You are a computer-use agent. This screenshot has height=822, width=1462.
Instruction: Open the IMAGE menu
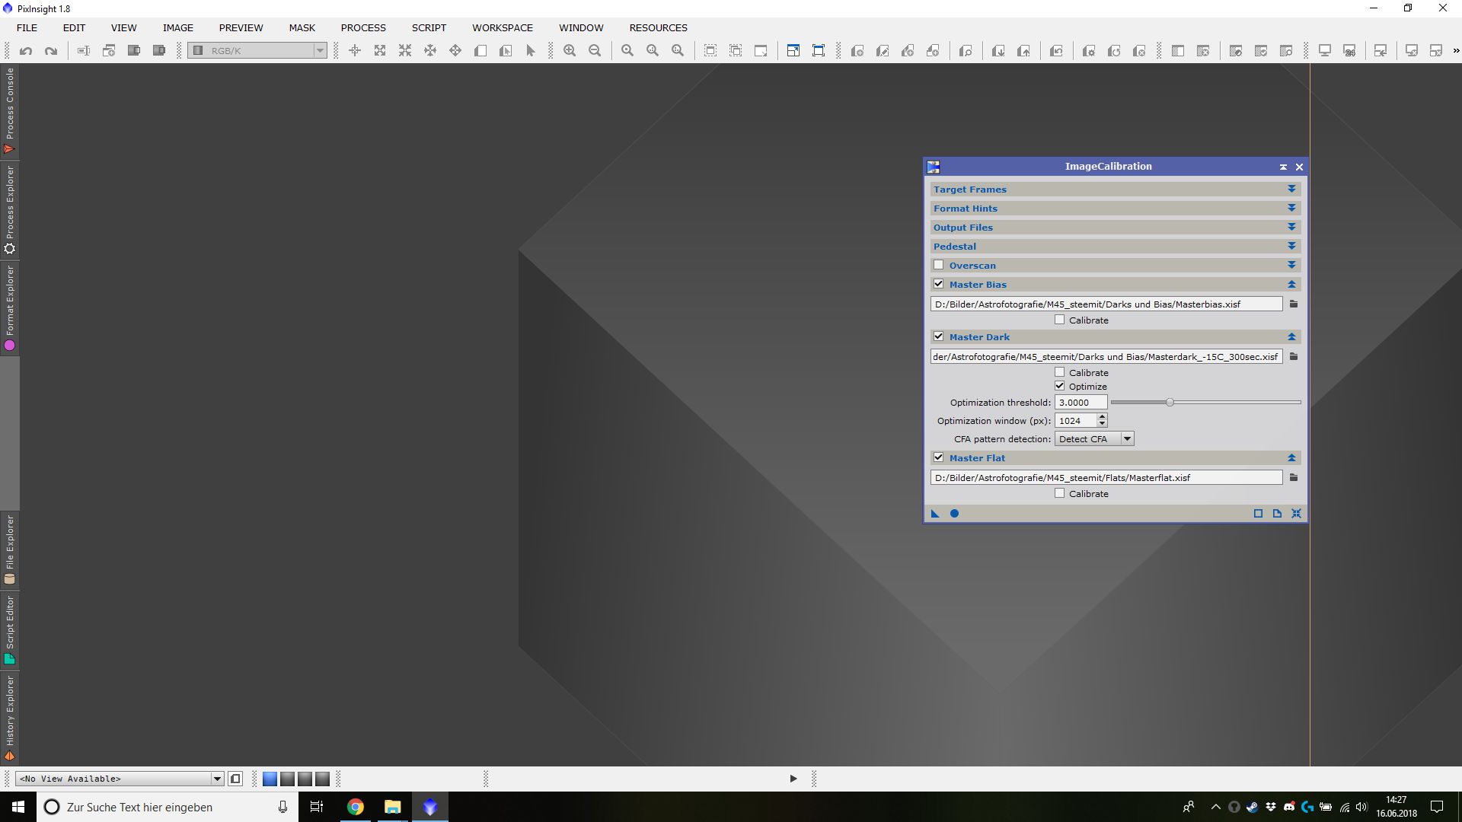177,27
